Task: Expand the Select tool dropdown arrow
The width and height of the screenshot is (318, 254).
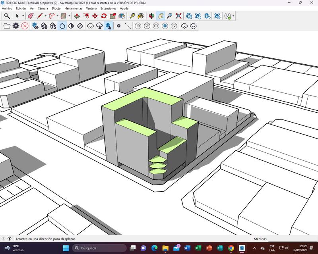Action: click(x=23, y=16)
